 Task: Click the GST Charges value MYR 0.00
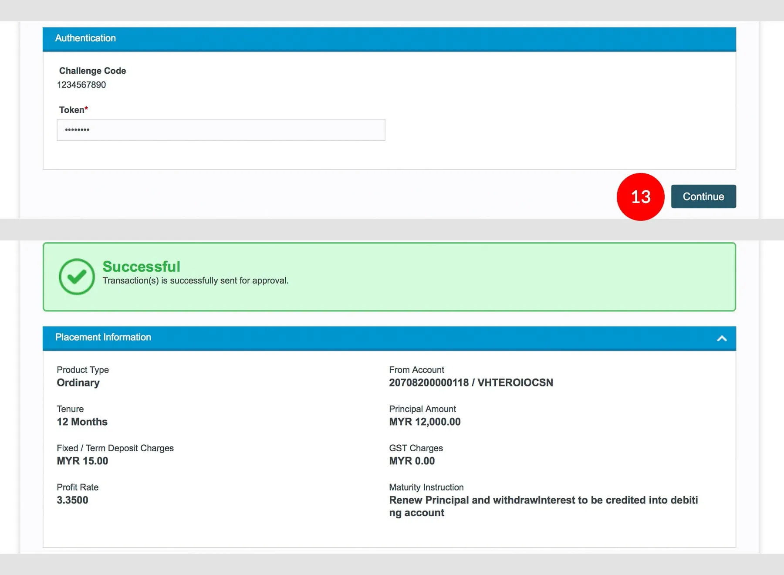(412, 461)
